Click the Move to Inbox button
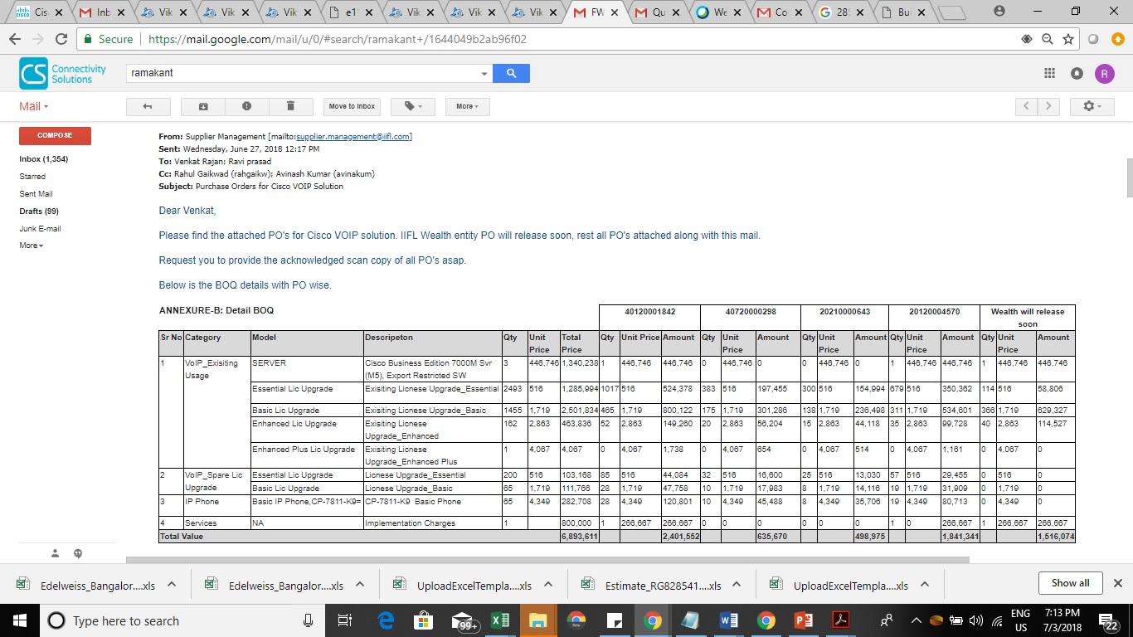Viewport: 1133px width, 637px height. (352, 106)
